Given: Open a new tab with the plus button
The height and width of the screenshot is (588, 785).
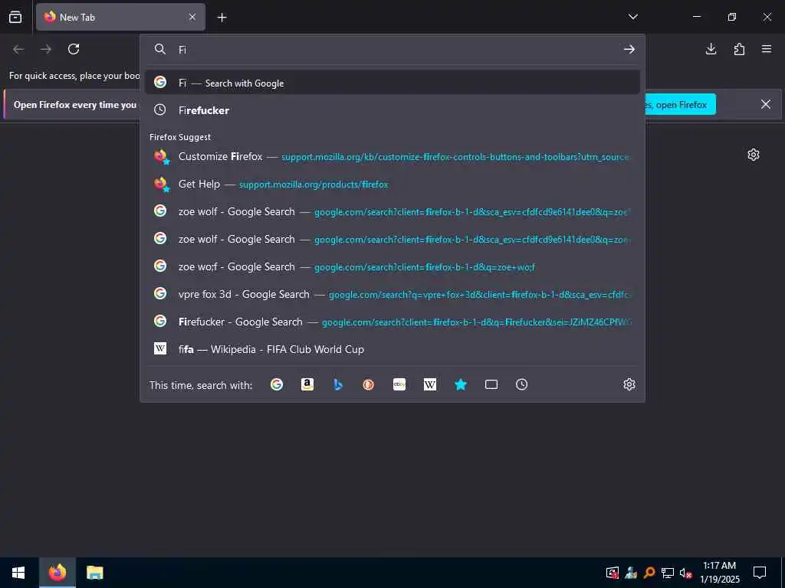Looking at the screenshot, I should tap(222, 18).
